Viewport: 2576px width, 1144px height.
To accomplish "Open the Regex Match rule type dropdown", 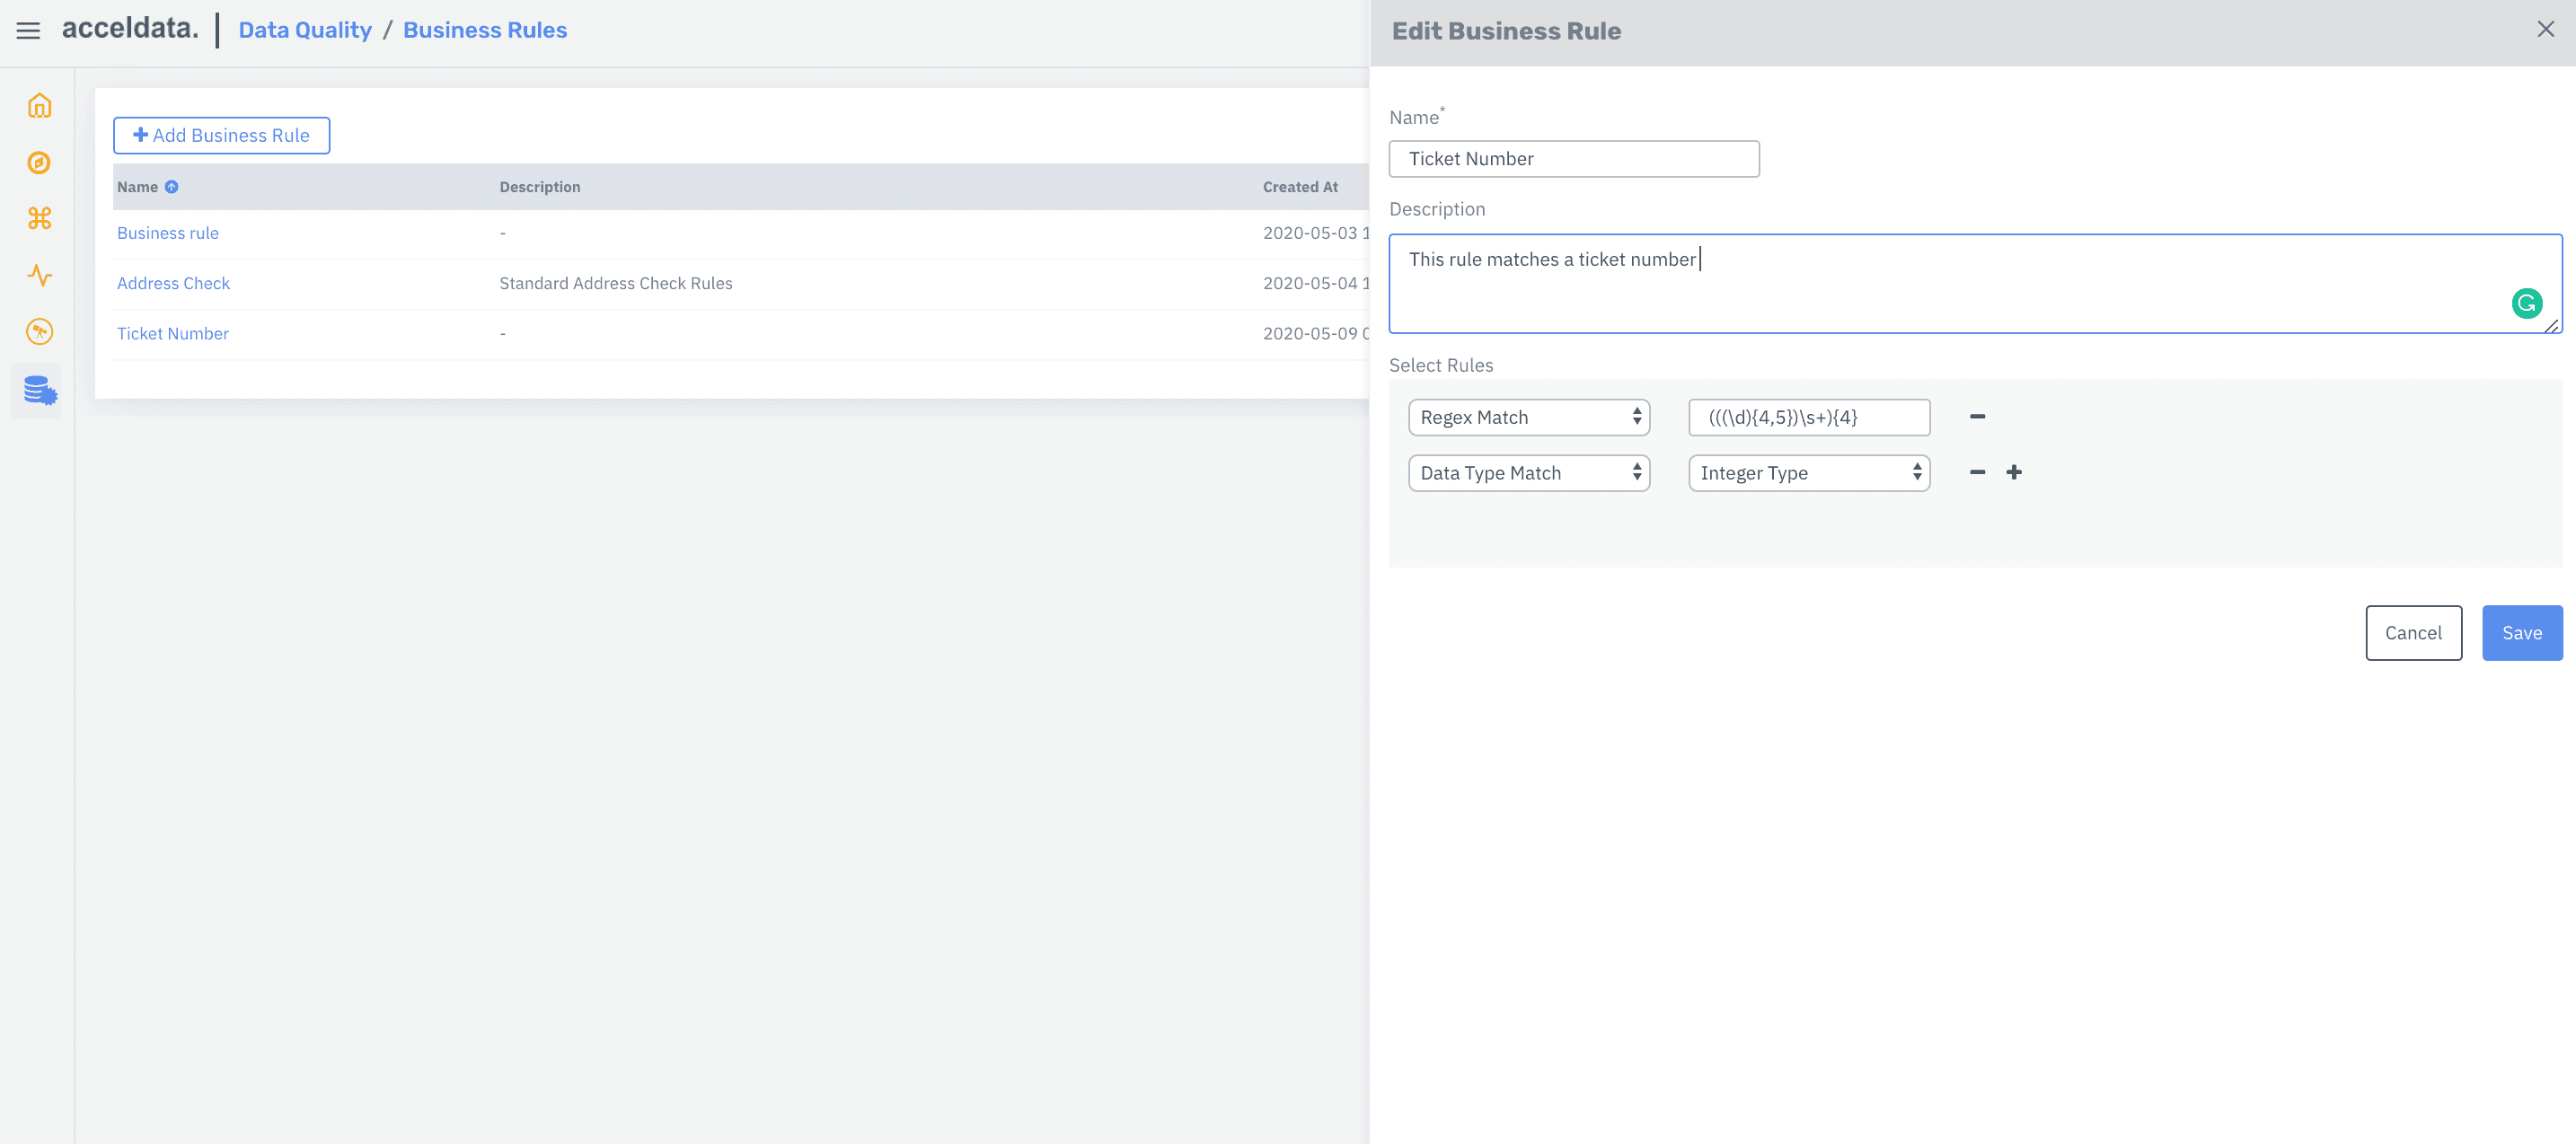I will (1528, 417).
